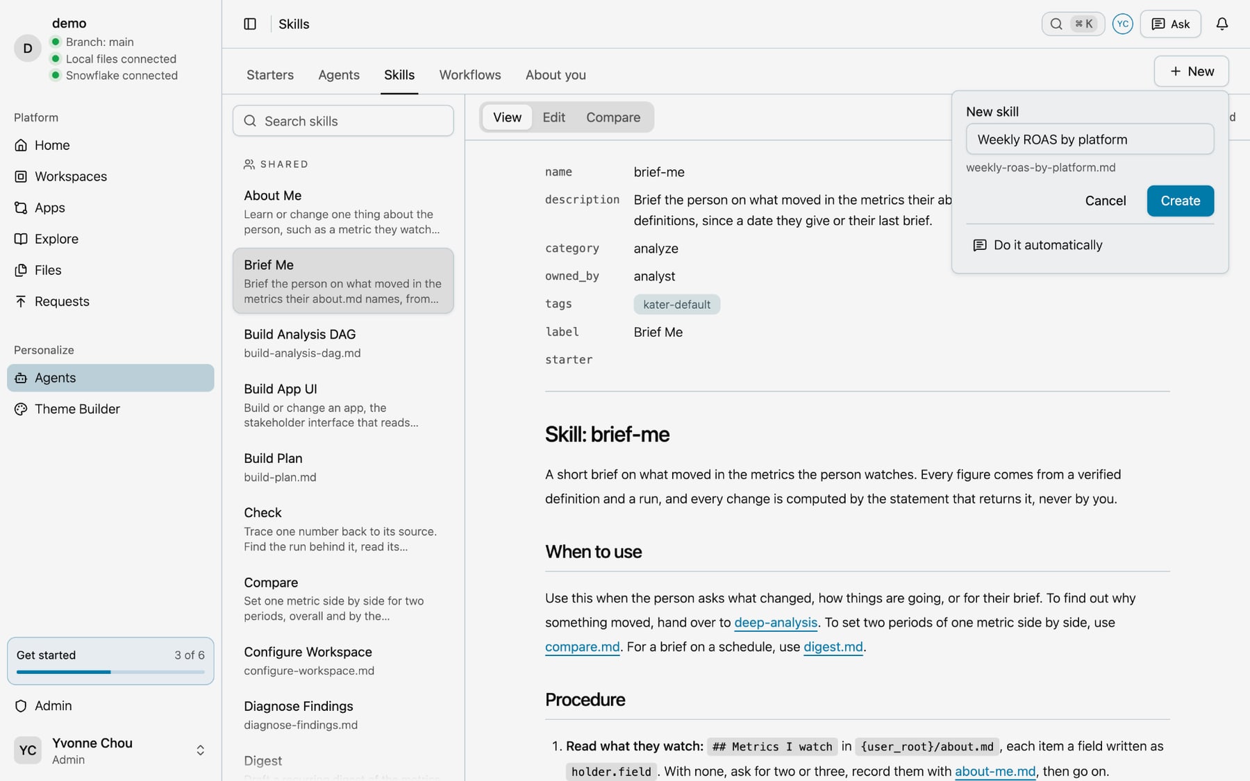Open the about-me.md link
The width and height of the screenshot is (1250, 781).
point(995,771)
